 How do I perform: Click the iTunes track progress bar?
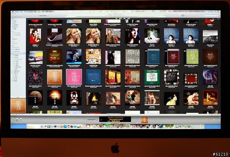click(115, 17)
